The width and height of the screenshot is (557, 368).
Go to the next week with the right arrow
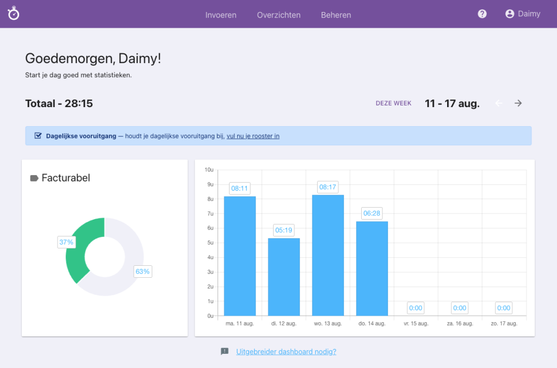[x=517, y=103]
